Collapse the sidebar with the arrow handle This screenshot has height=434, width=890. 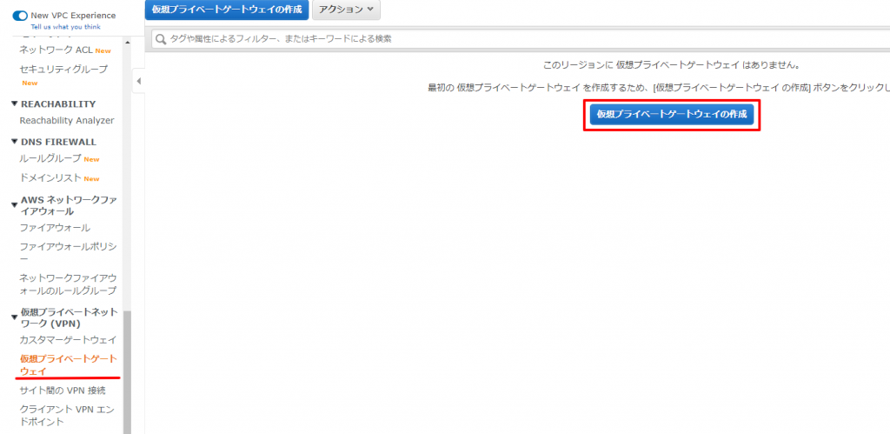coord(138,81)
